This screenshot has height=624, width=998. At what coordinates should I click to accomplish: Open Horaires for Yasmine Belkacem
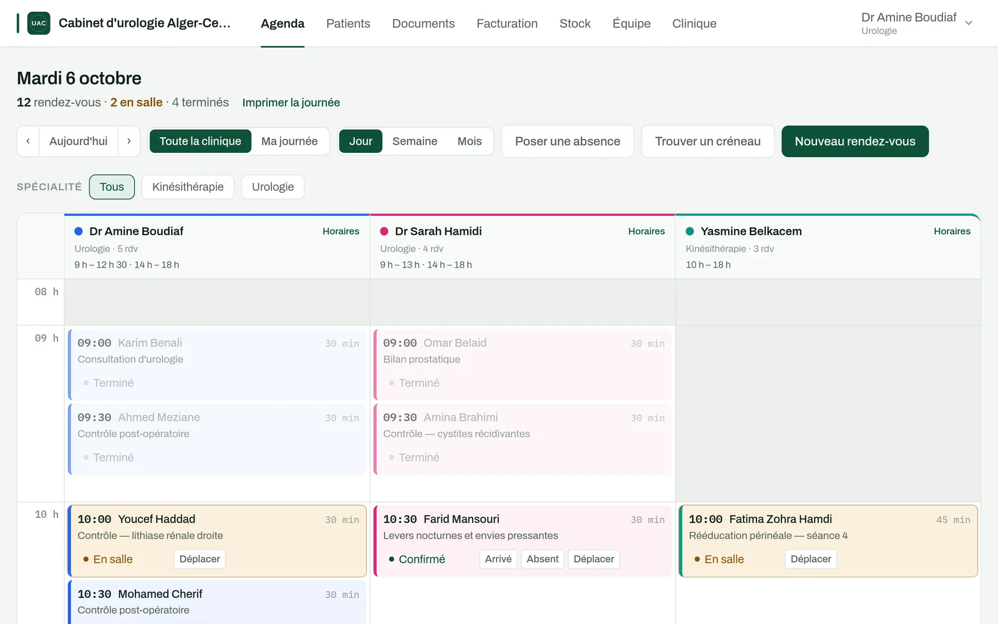coord(952,232)
